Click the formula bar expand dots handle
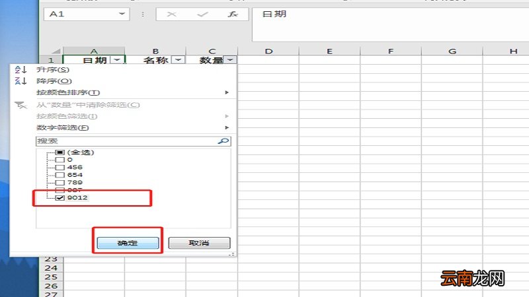Image resolution: width=529 pixels, height=297 pixels. tap(143, 14)
